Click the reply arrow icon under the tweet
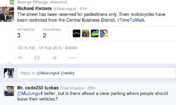Viewport: 176px width, 105px height. [20, 58]
